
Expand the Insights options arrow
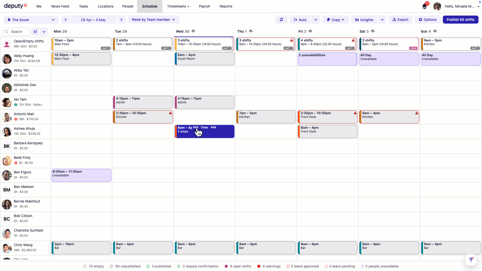[x=382, y=20]
